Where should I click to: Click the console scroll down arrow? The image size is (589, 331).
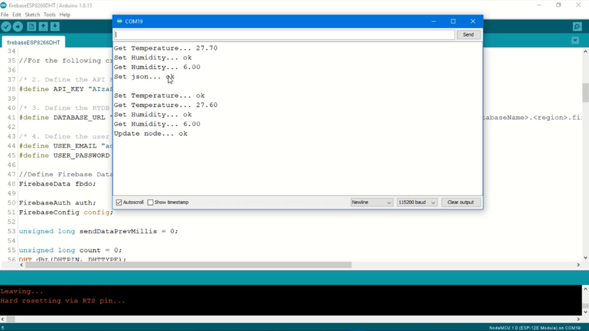[585, 312]
